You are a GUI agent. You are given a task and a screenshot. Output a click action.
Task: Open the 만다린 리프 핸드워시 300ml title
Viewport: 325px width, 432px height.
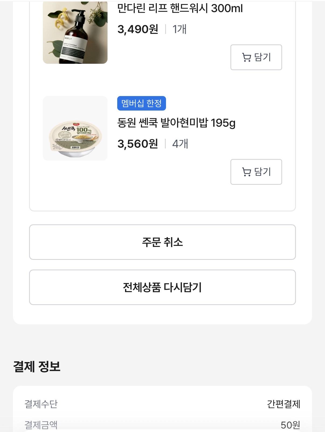pos(180,8)
